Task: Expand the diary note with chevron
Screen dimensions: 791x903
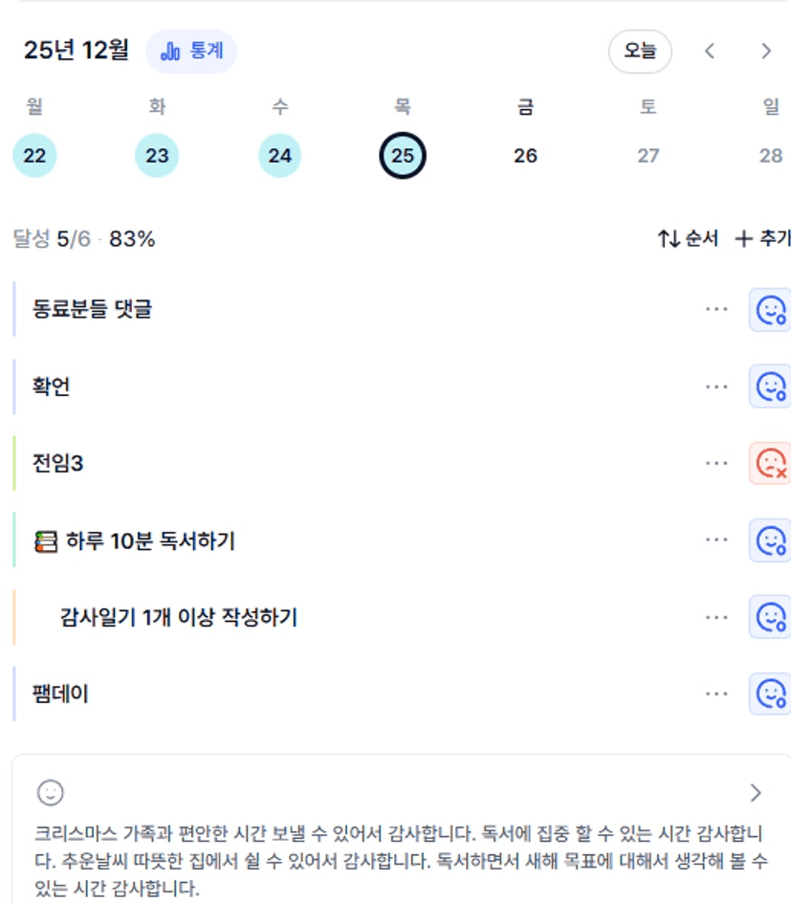Action: (756, 792)
